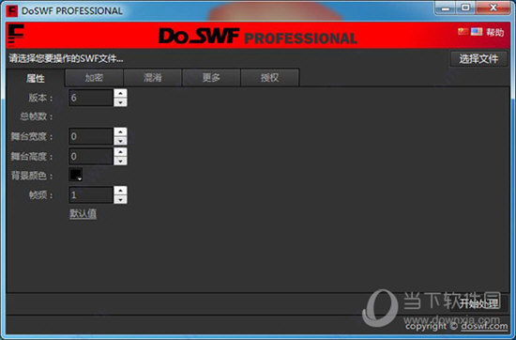Screen dimensions: 516x340
Task: Open the 帮助 help link
Action: [x=495, y=32]
